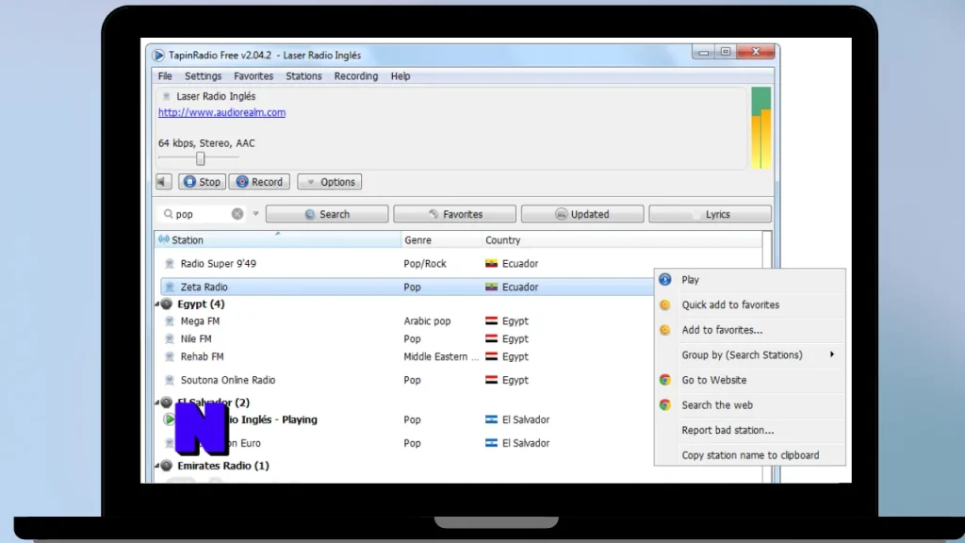This screenshot has width=965, height=543.
Task: Clear the pop search text with X icon
Action: 237,214
